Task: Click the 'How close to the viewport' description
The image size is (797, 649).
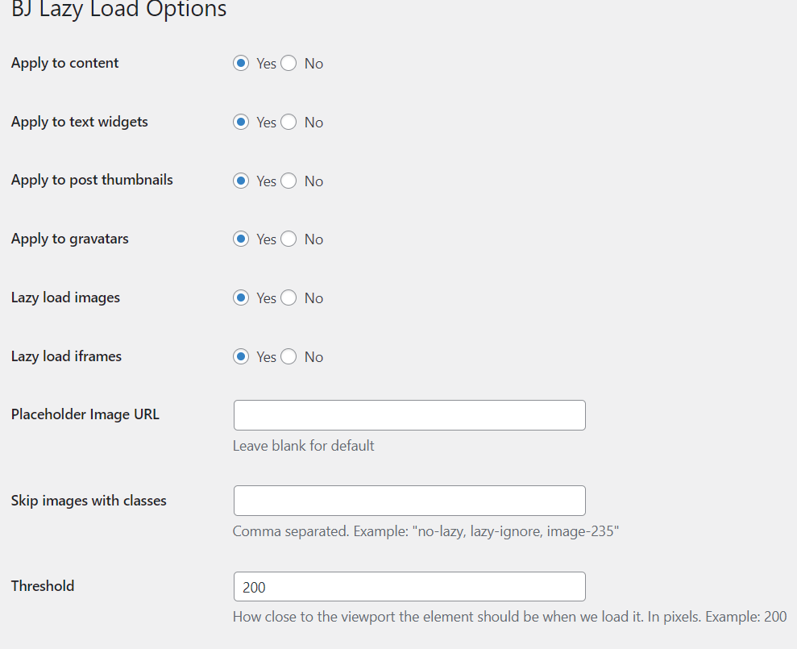Action: [x=510, y=617]
